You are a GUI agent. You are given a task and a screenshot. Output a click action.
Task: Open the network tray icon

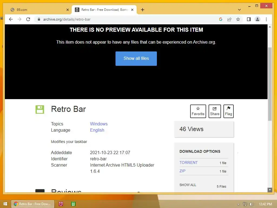click(x=245, y=204)
